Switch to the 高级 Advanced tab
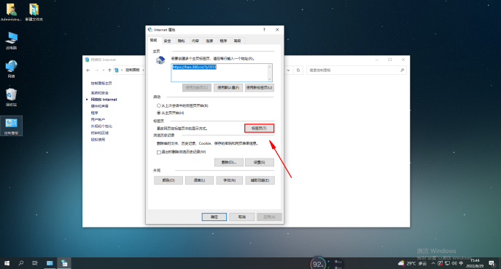The width and height of the screenshot is (501, 269). [237, 41]
